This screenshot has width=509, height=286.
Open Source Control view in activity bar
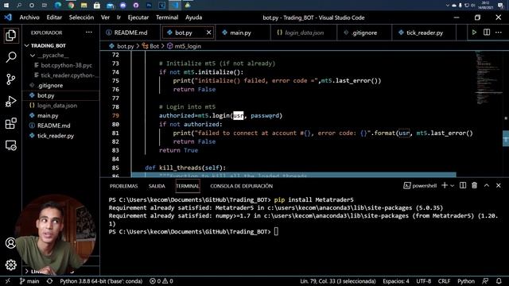pos(10,79)
